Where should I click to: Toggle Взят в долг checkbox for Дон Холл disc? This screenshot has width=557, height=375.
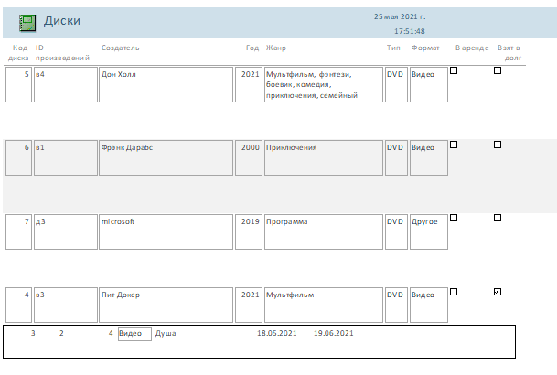tap(498, 70)
